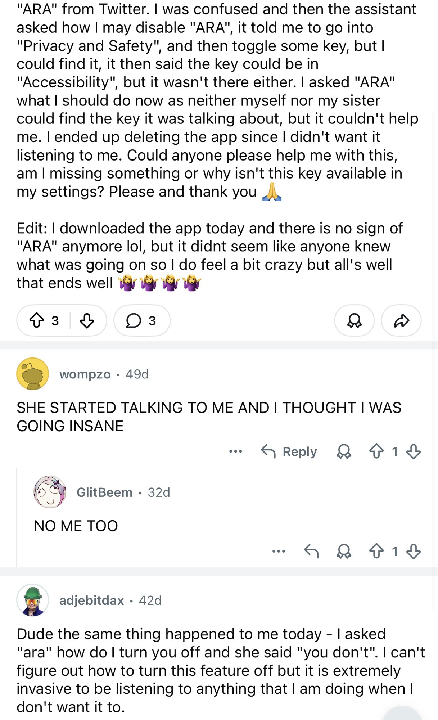
Task: Open more options on wompzo's comment
Action: pyautogui.click(x=235, y=451)
